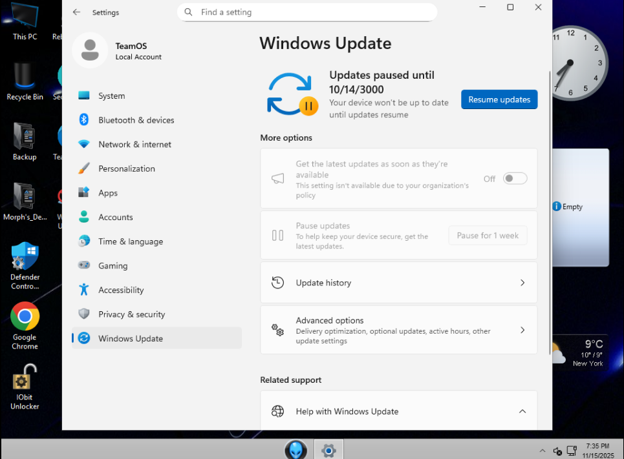The width and height of the screenshot is (624, 459).
Task: Select the Time & language globe icon
Action: [84, 241]
